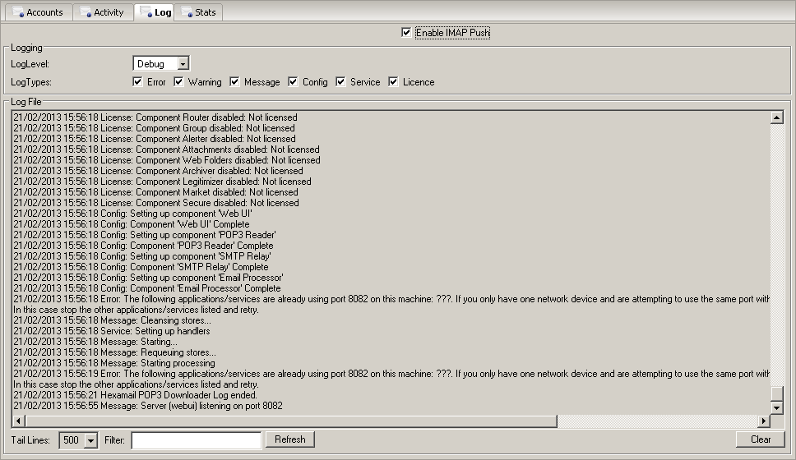The image size is (796, 460).
Task: Open the LogLevel Debug dropdown
Action: point(183,64)
